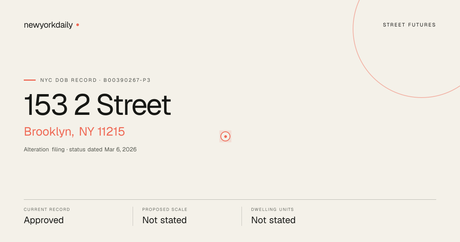460x242 pixels.
Task: Click the newyorkdaily logo text
Action: (x=48, y=25)
